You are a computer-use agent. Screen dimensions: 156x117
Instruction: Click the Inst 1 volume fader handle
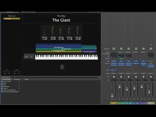coord(112,96)
